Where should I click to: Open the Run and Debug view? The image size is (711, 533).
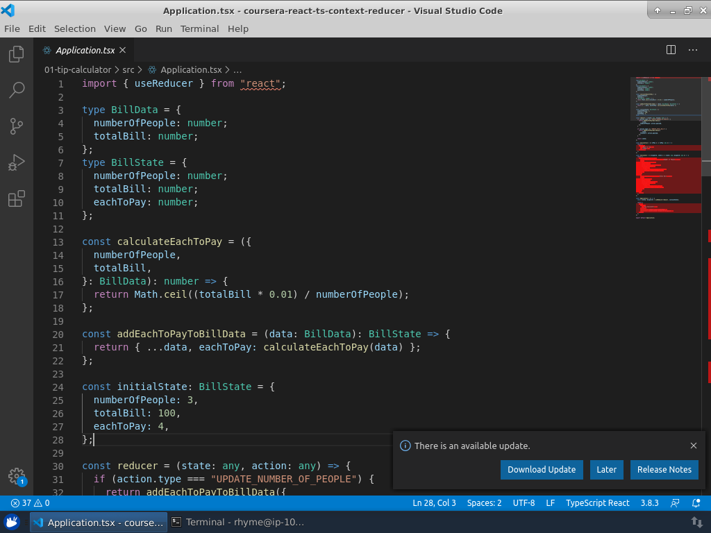(x=17, y=163)
